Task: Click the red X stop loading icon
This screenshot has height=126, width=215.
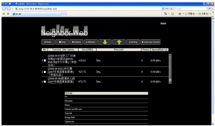Action: 171,9
